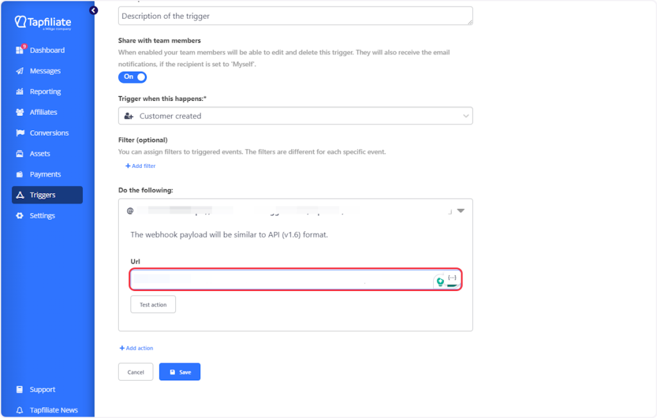Viewport: 657px width, 418px height.
Task: Click the Messages paper-plane icon
Action: pos(19,71)
